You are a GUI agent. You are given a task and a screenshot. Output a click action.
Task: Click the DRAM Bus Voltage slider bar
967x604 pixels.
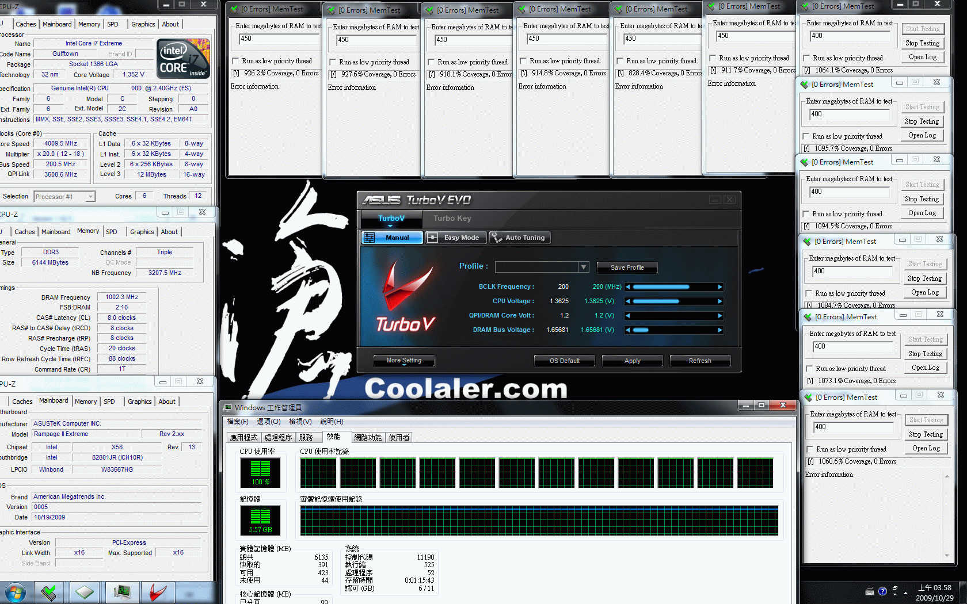point(673,330)
